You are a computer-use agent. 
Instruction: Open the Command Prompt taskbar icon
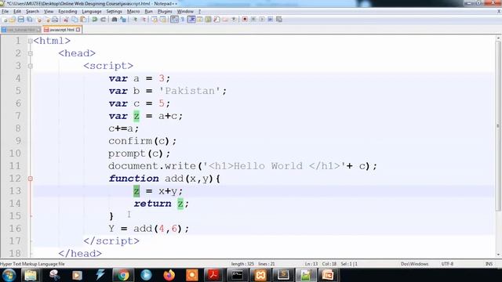click(x=237, y=275)
